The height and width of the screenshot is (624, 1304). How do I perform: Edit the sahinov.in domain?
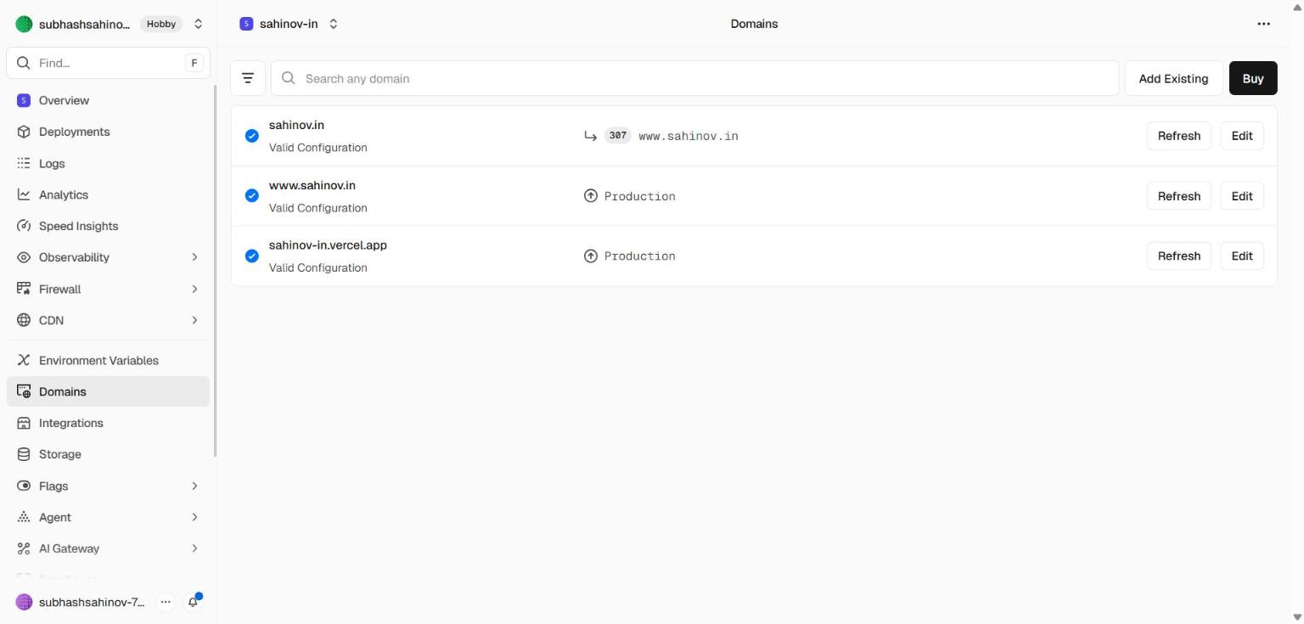tap(1242, 136)
